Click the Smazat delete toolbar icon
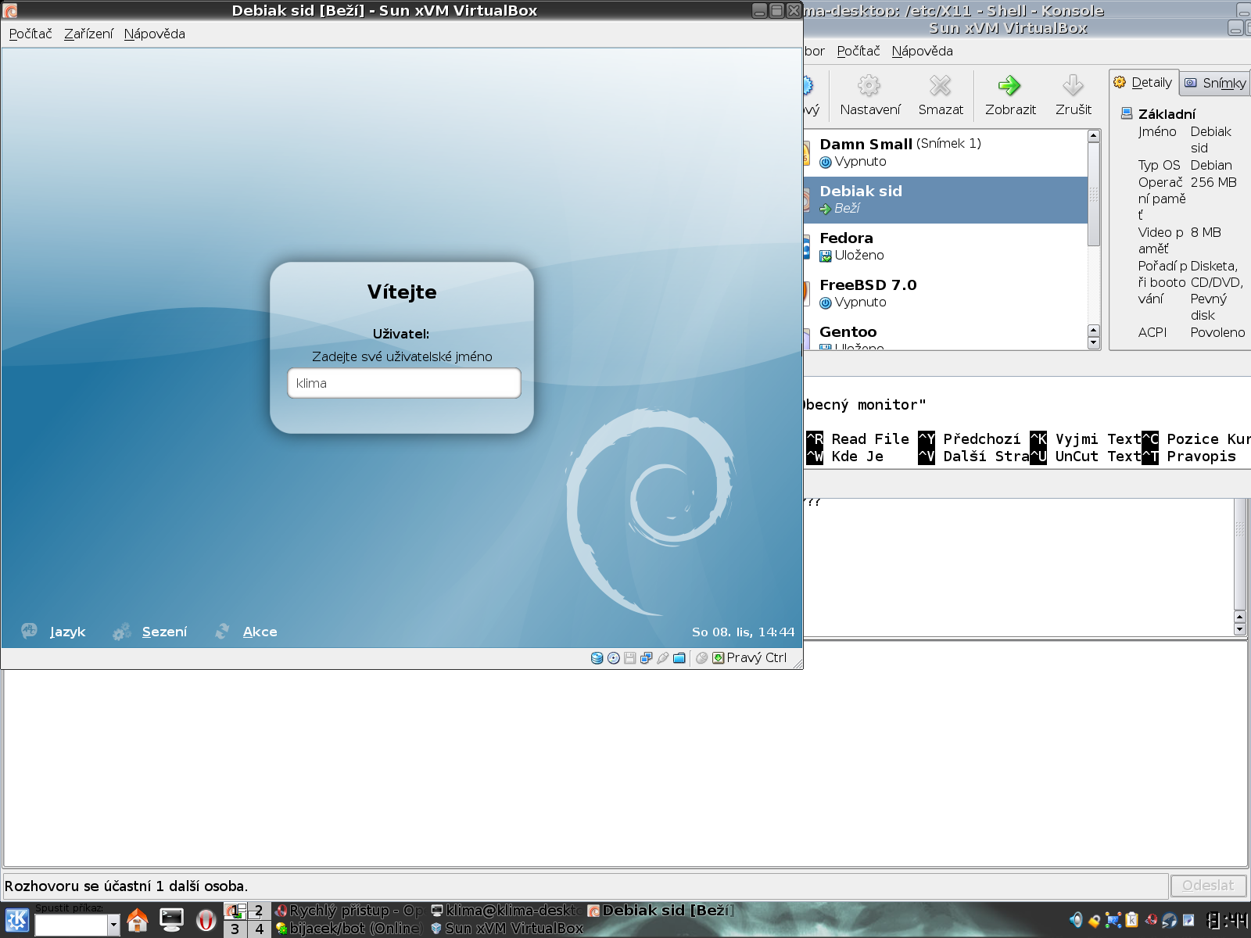1251x938 pixels. point(941,95)
